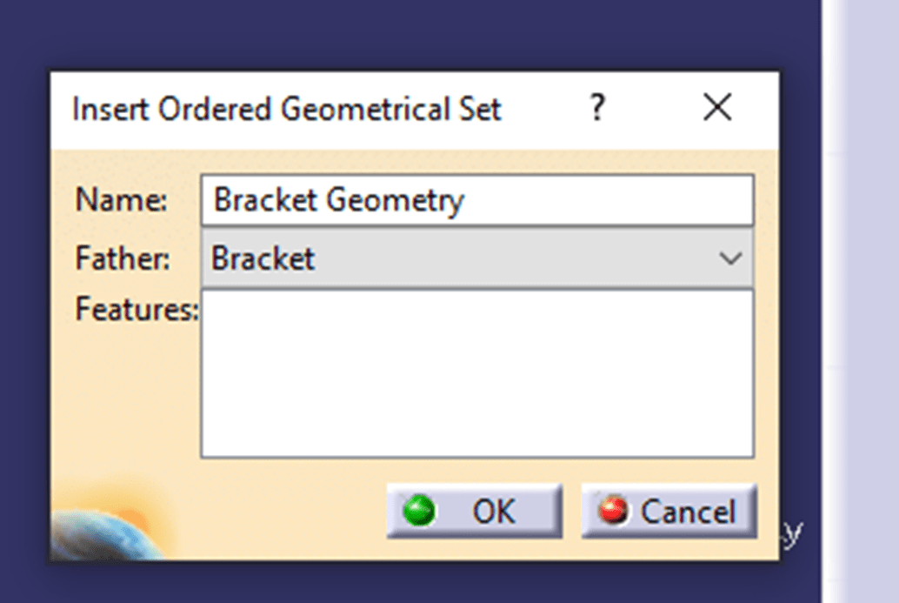Select the text Bracket Geometry in Name box
Screen dimensions: 899x603
[x=339, y=199]
